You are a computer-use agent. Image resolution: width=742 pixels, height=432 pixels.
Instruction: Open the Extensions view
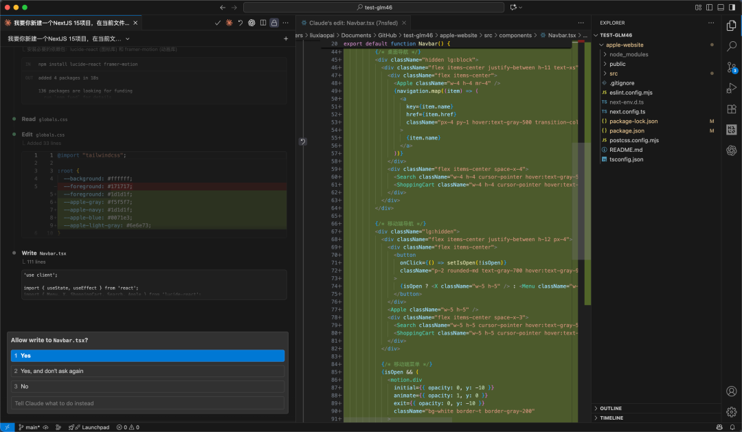pyautogui.click(x=731, y=109)
